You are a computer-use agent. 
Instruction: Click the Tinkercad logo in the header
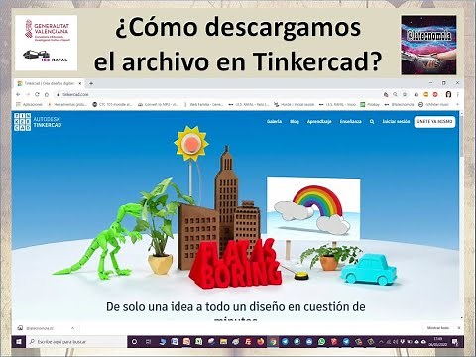pyautogui.click(x=38, y=122)
